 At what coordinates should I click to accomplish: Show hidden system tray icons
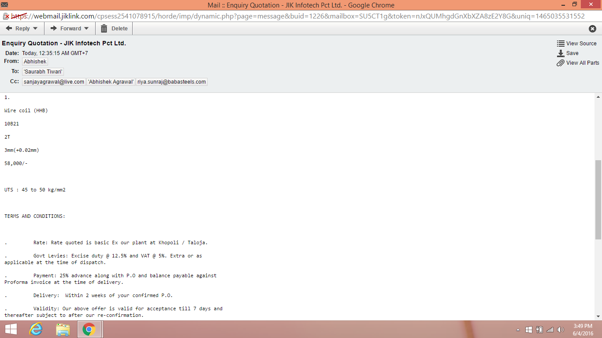(518, 330)
